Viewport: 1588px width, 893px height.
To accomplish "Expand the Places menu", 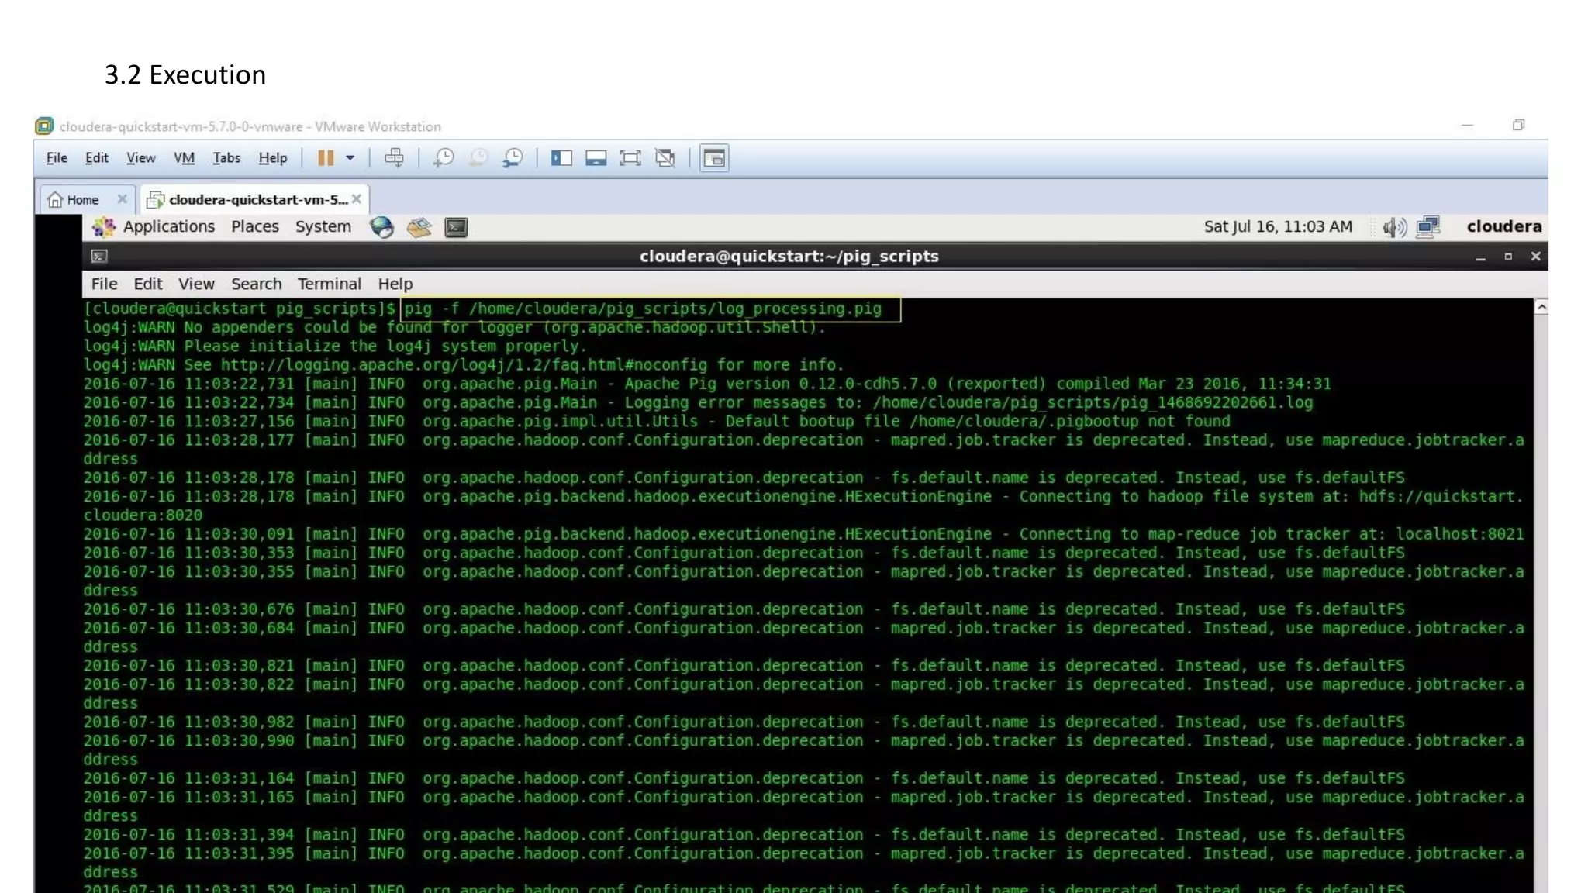I will coord(254,226).
